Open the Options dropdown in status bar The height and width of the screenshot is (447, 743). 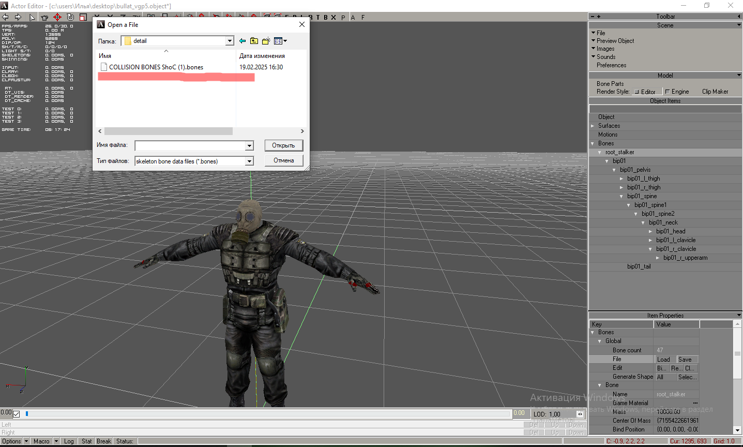[x=26, y=441]
